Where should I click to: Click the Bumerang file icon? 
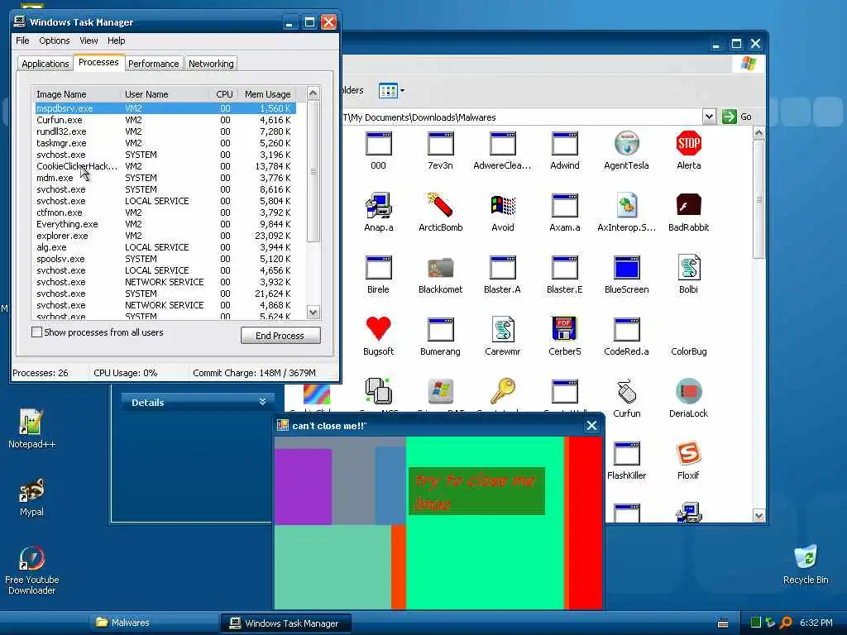(440, 329)
